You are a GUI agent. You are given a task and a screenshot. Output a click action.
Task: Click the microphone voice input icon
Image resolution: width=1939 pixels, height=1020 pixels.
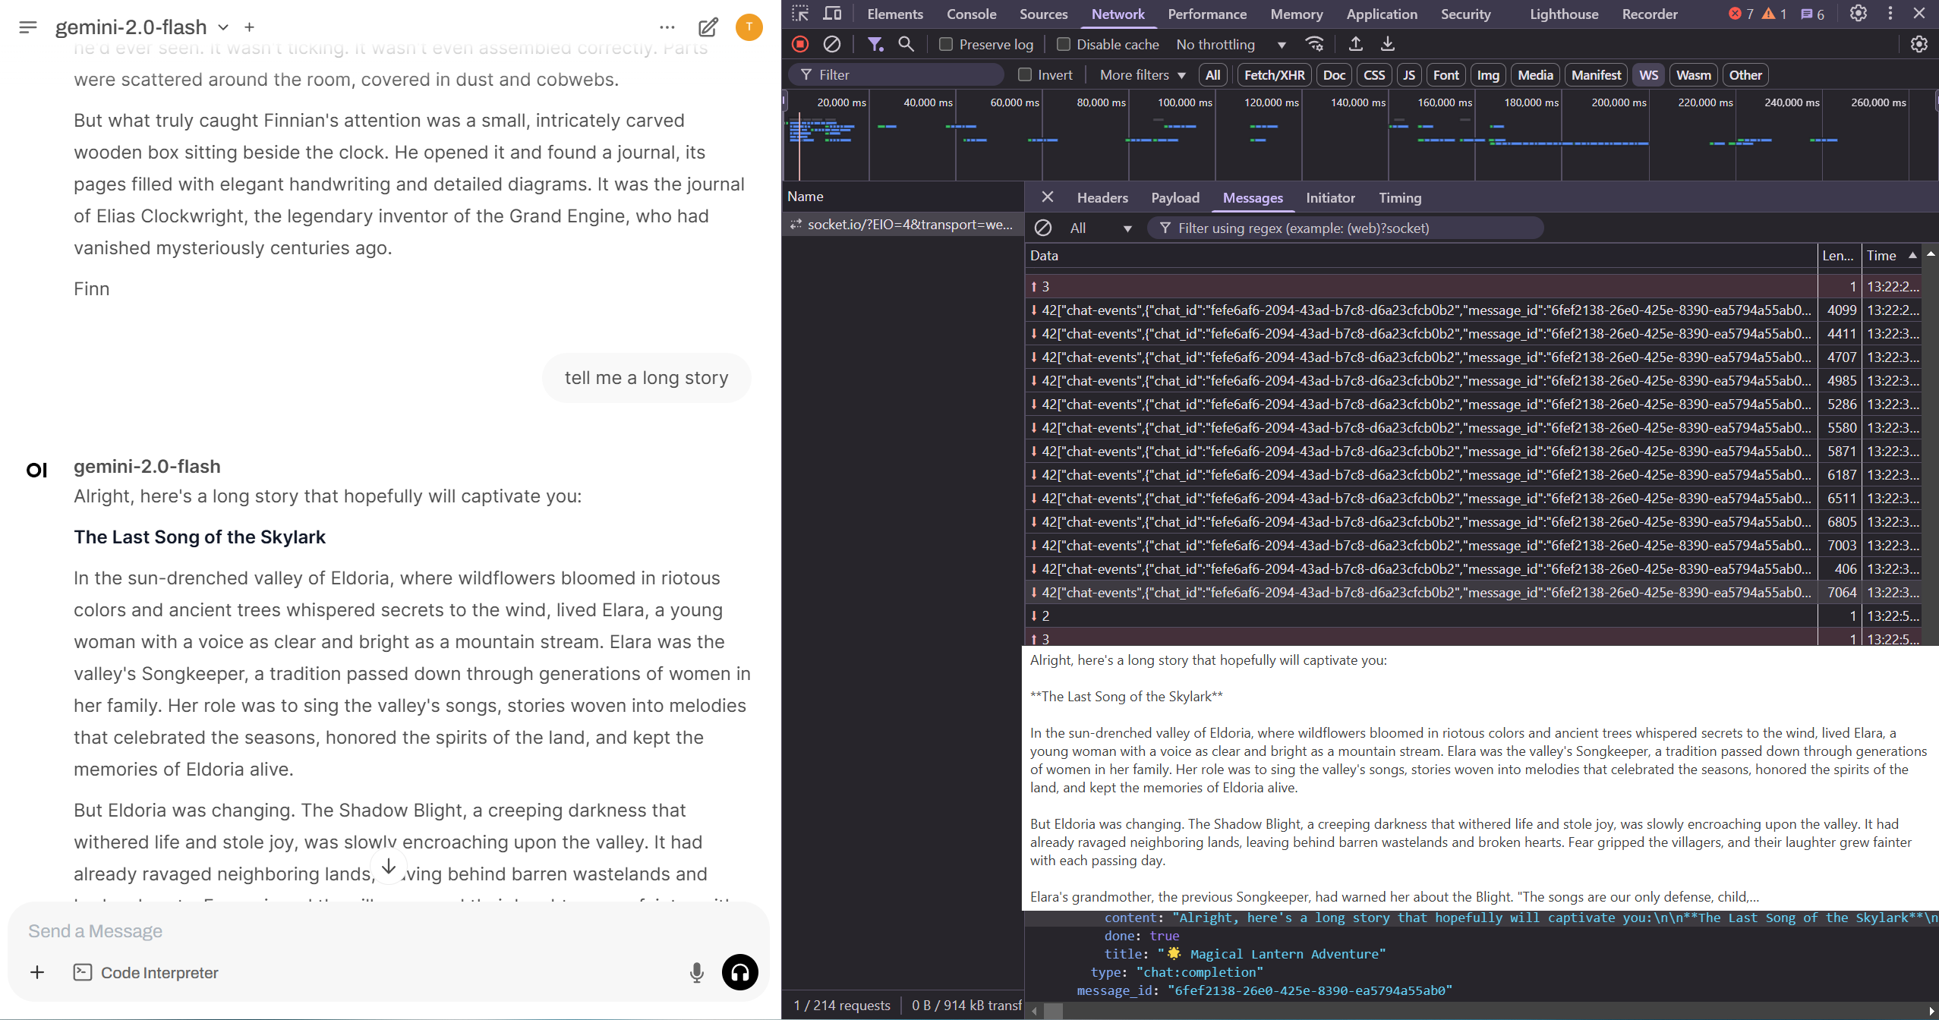(x=696, y=972)
